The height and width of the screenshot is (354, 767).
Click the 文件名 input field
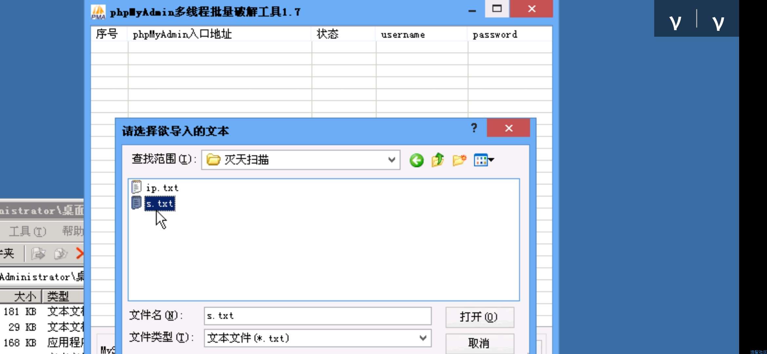(317, 316)
